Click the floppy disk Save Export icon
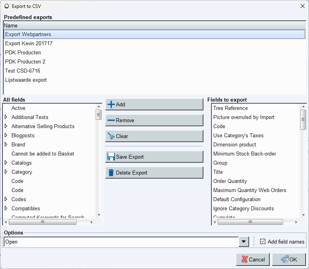309x269 pixels. (x=111, y=157)
